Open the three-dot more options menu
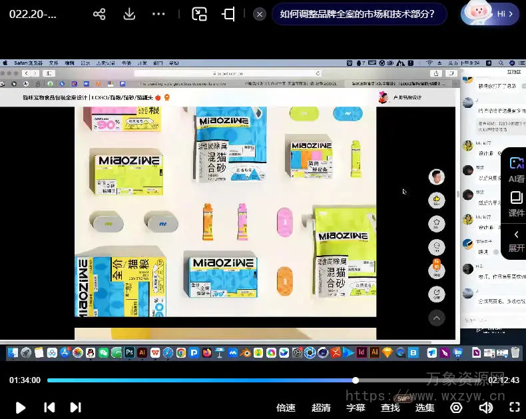The width and height of the screenshot is (526, 419). 158,14
